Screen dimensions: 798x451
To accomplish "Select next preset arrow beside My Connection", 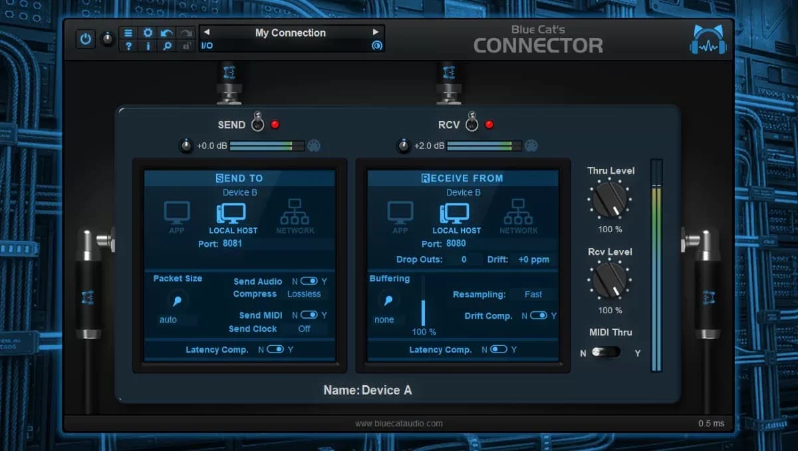I will point(376,32).
